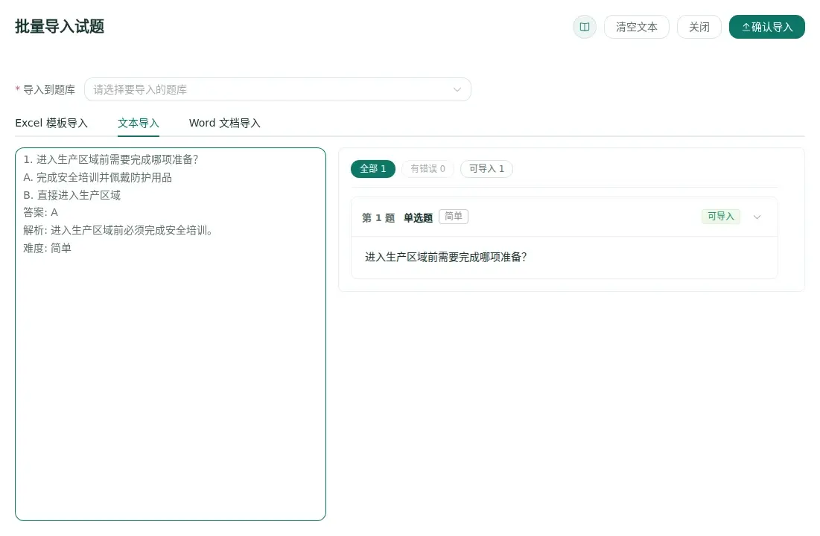Viewport: 820px width, 536px height.
Task: Click the 关闭 button
Action: tap(699, 27)
